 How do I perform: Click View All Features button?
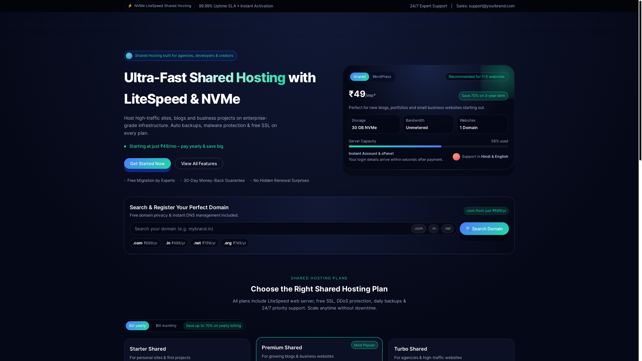click(199, 163)
